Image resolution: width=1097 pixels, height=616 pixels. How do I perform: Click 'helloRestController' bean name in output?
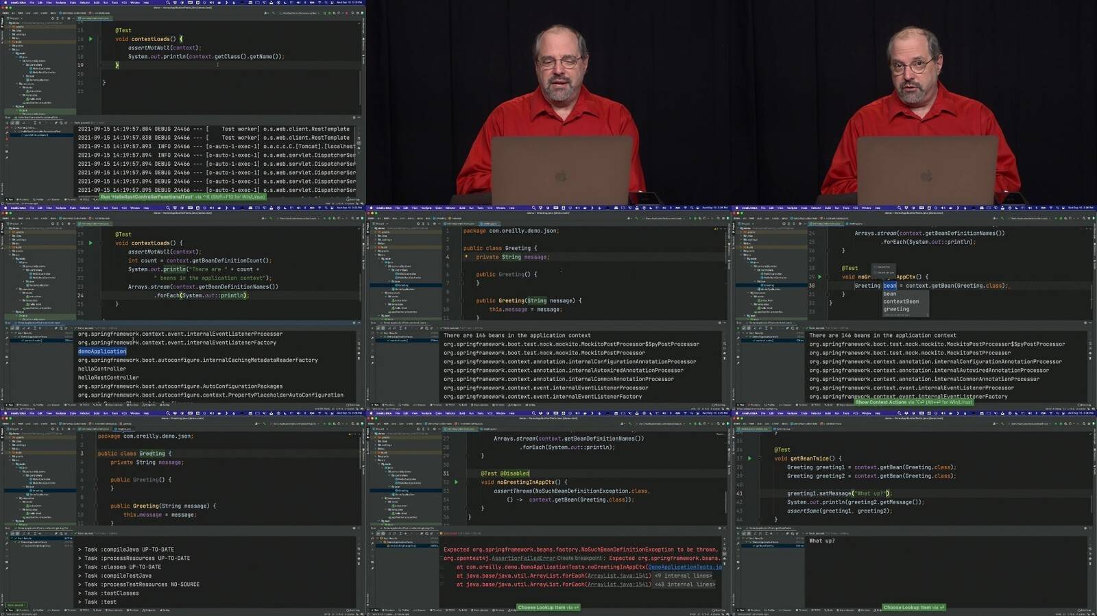[108, 378]
